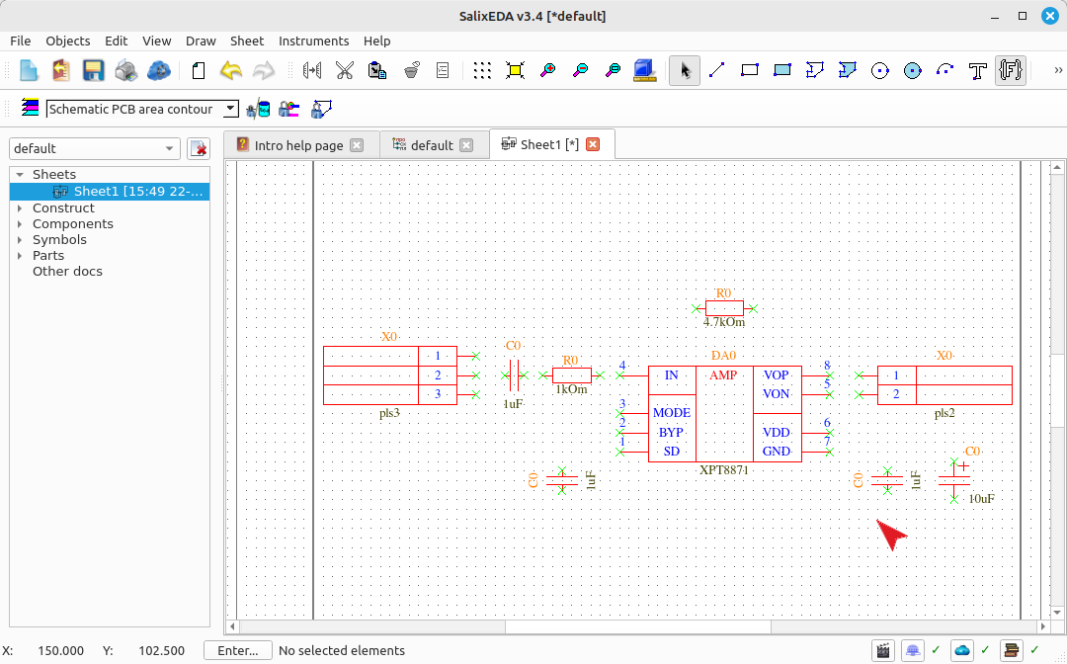
Task: Open the File menu
Action: (21, 41)
